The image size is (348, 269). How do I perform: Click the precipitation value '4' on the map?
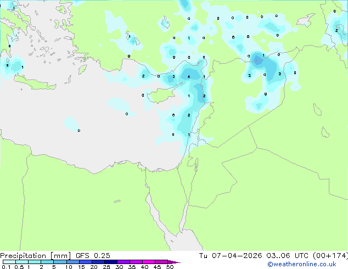click(189, 76)
